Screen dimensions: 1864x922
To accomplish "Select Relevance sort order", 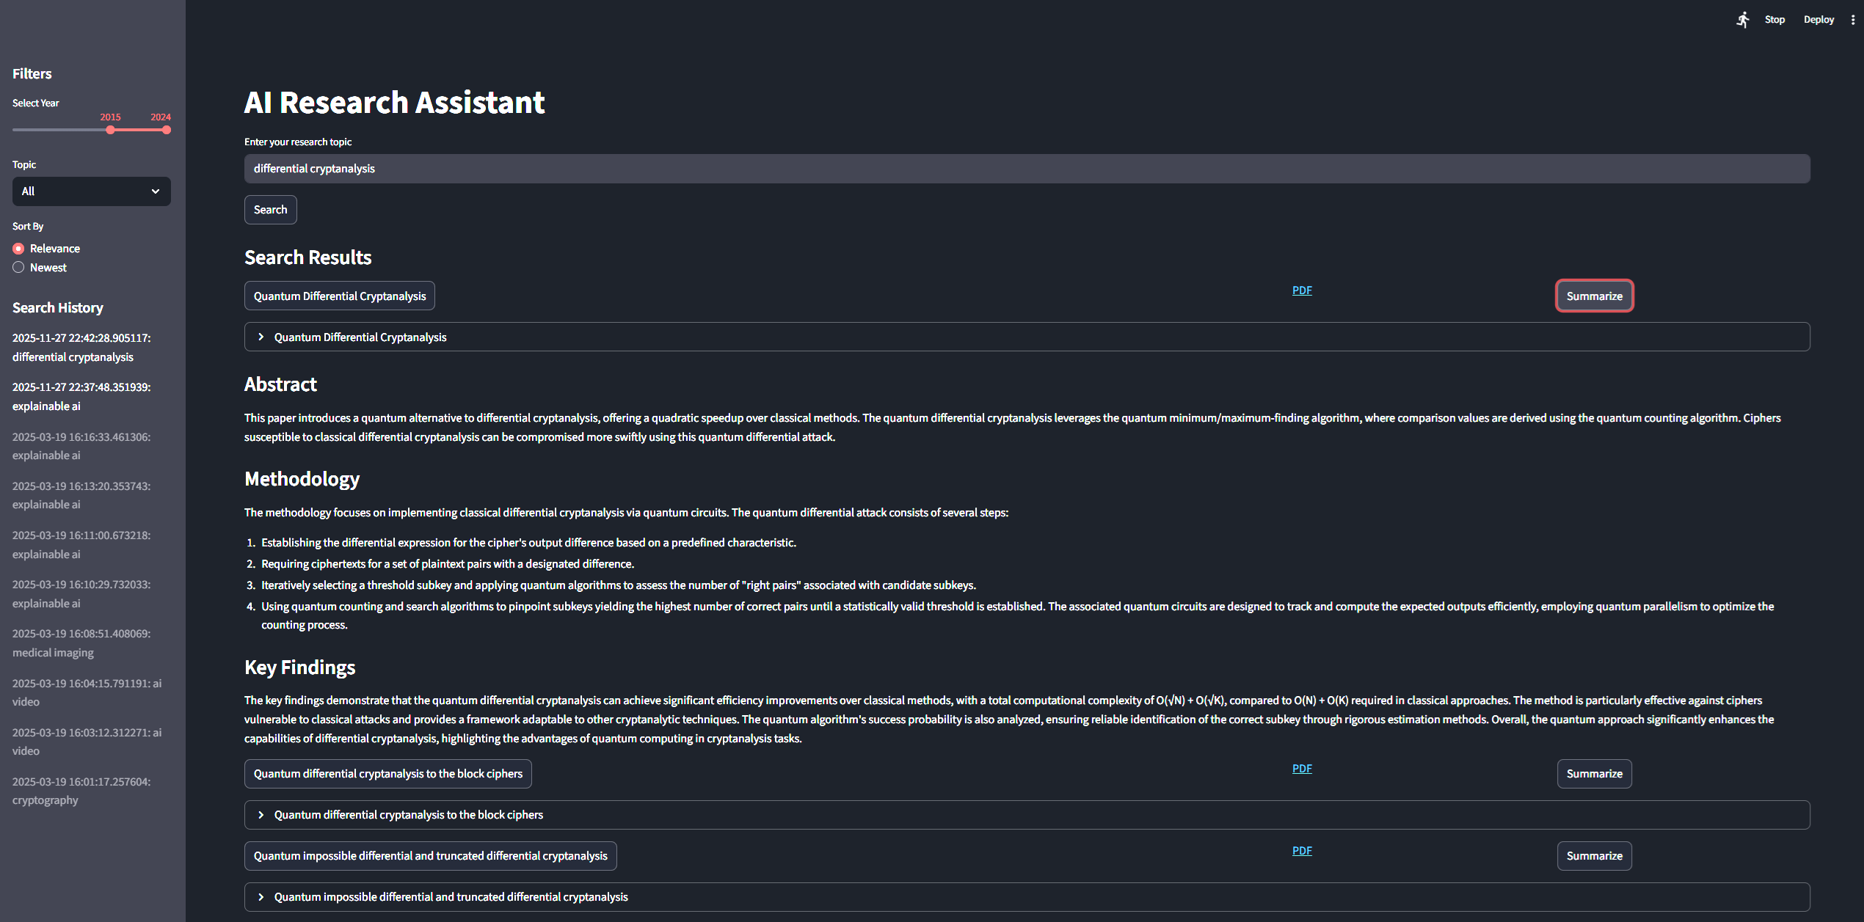I will pyautogui.click(x=18, y=248).
